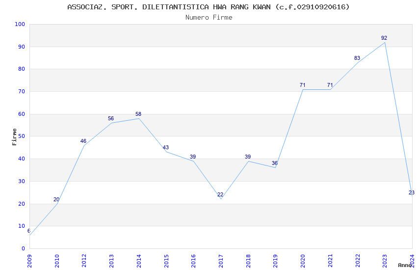Select the 2013 year label on axis

pyautogui.click(x=111, y=261)
